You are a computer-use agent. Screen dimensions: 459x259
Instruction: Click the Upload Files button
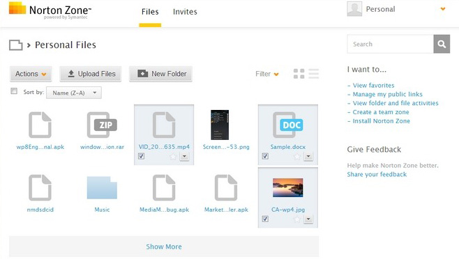pos(91,74)
